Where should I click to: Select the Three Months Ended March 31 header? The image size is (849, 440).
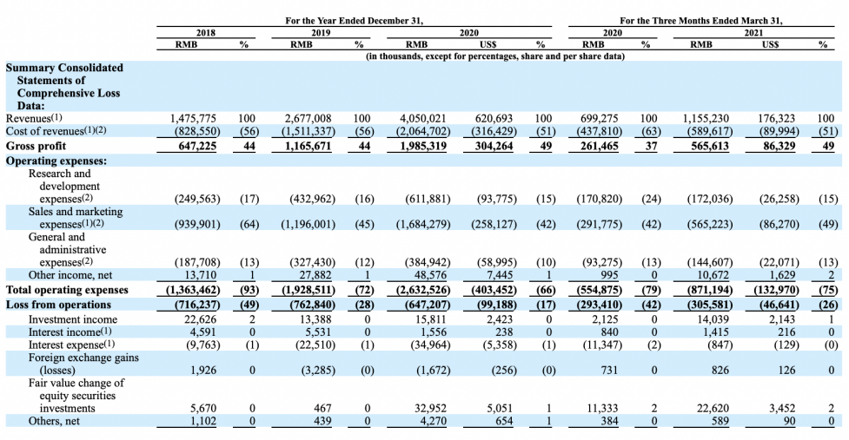pyautogui.click(x=701, y=21)
